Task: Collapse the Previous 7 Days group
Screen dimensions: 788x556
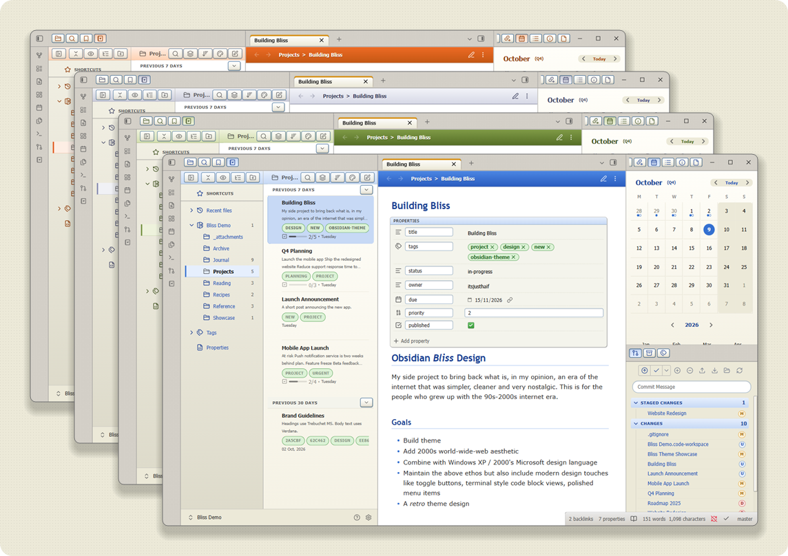Action: click(366, 190)
